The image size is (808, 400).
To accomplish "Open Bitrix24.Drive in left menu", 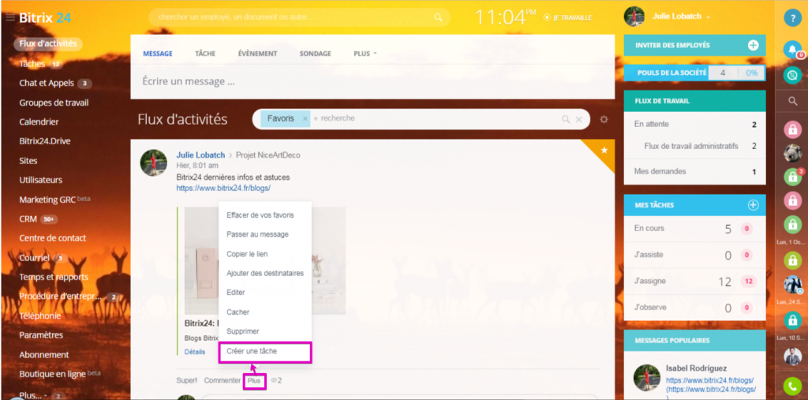I will [46, 141].
